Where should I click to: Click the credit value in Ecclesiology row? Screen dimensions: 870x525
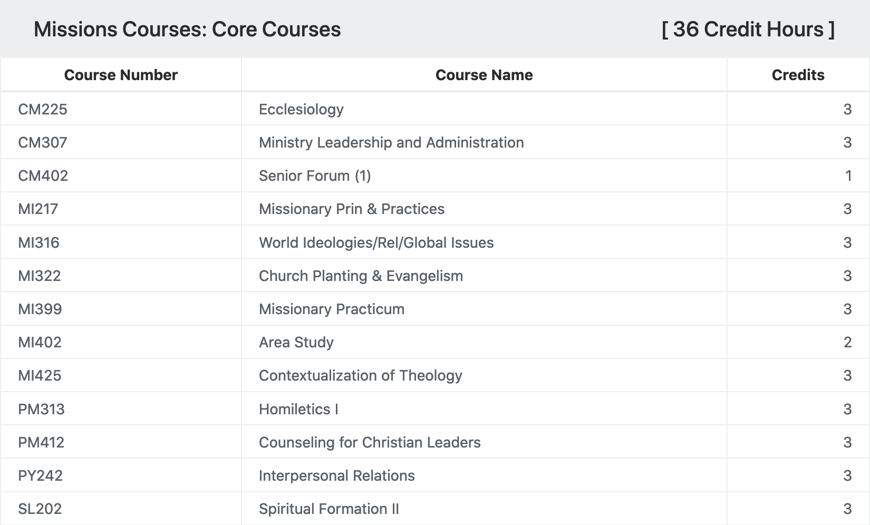(x=847, y=109)
